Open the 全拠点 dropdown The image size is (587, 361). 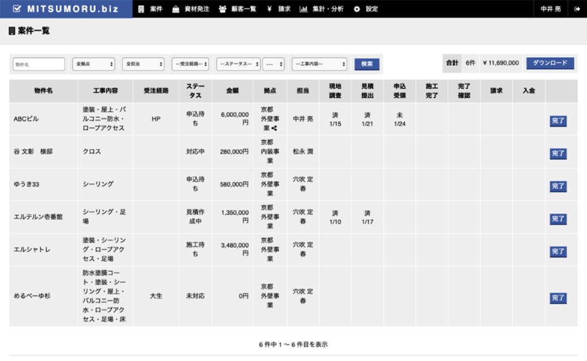point(93,64)
